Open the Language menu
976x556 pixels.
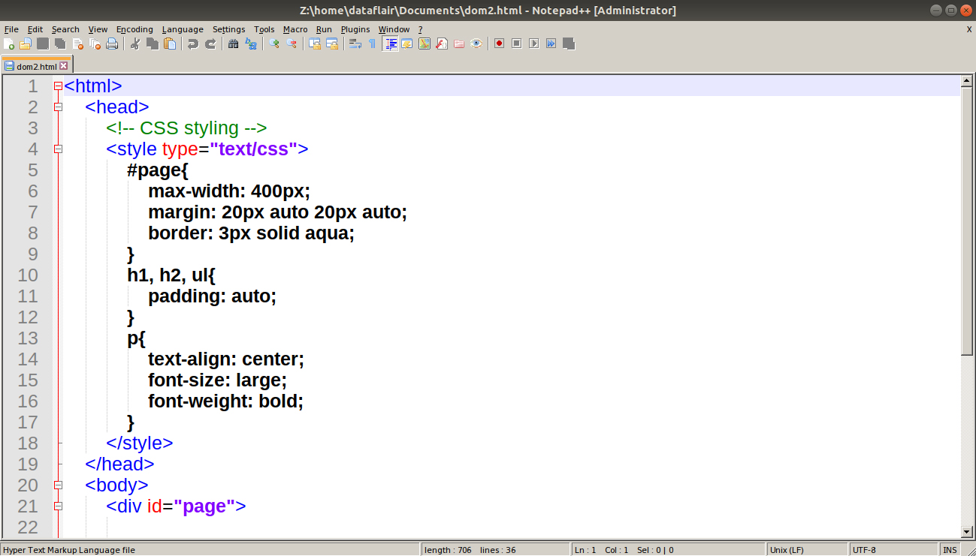tap(183, 29)
